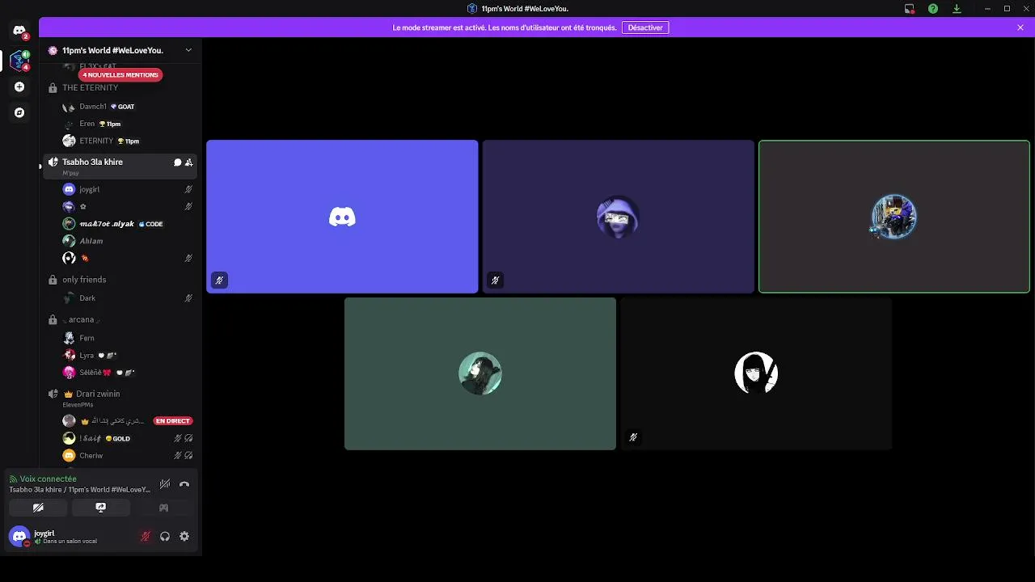
Task: Select the 11pm's World server icon
Action: click(19, 60)
